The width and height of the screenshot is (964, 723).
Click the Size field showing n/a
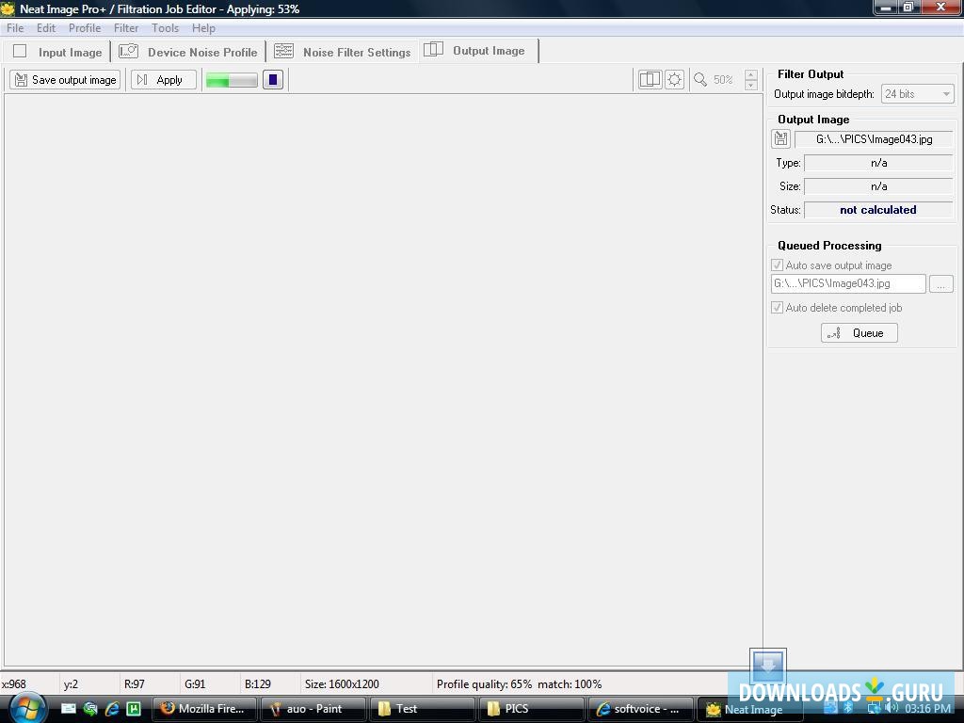point(878,186)
